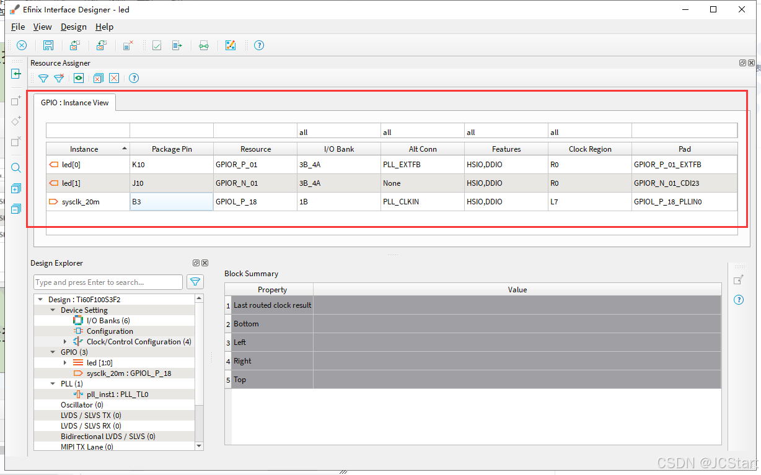This screenshot has width=761, height=475.
Task: Sort by the Instance column header
Action: 87,149
